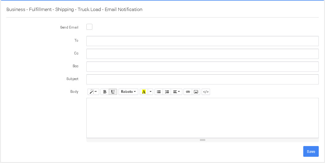This screenshot has height=163, width=325.
Task: Click into the Bcc field
Action: (x=202, y=67)
